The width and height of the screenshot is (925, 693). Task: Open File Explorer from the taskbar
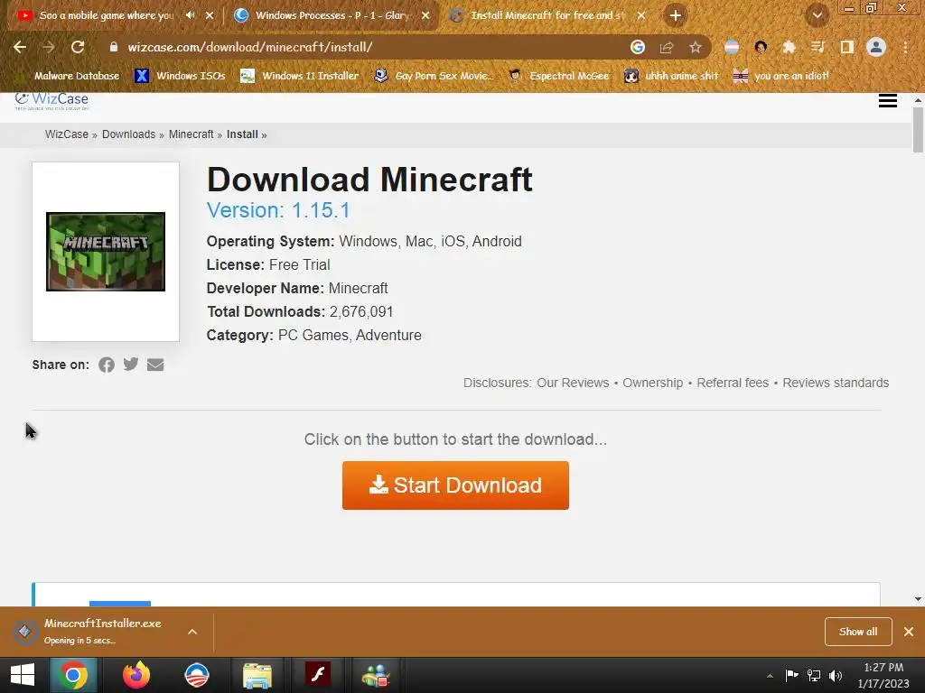point(257,675)
